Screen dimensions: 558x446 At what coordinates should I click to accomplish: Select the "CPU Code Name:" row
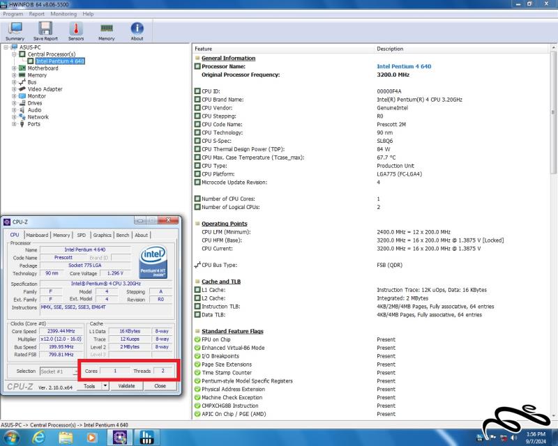pos(371,124)
